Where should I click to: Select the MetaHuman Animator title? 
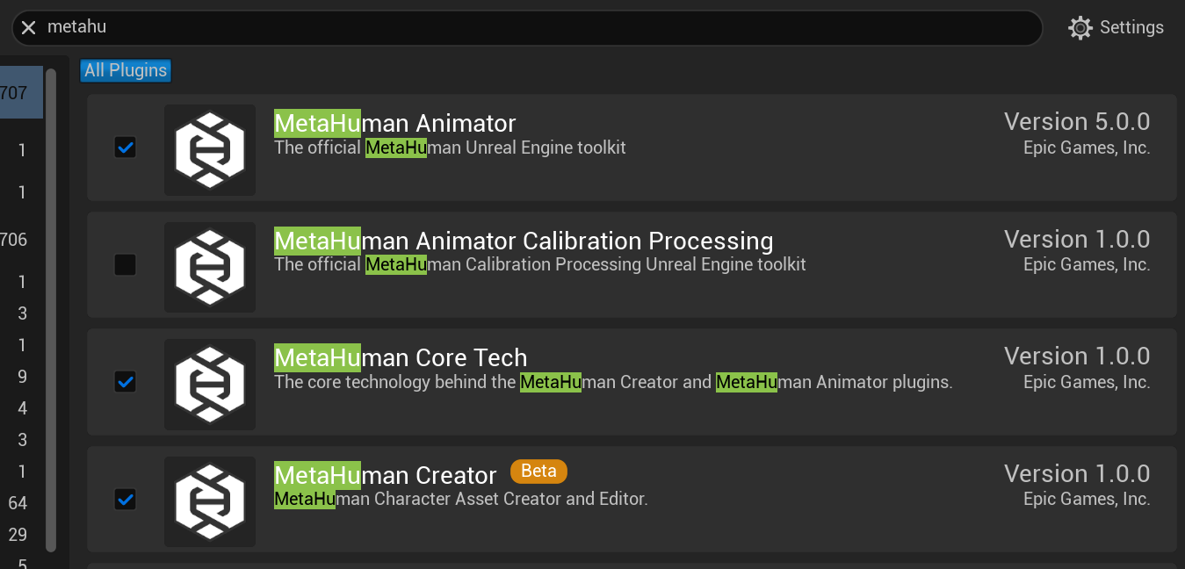(x=395, y=123)
